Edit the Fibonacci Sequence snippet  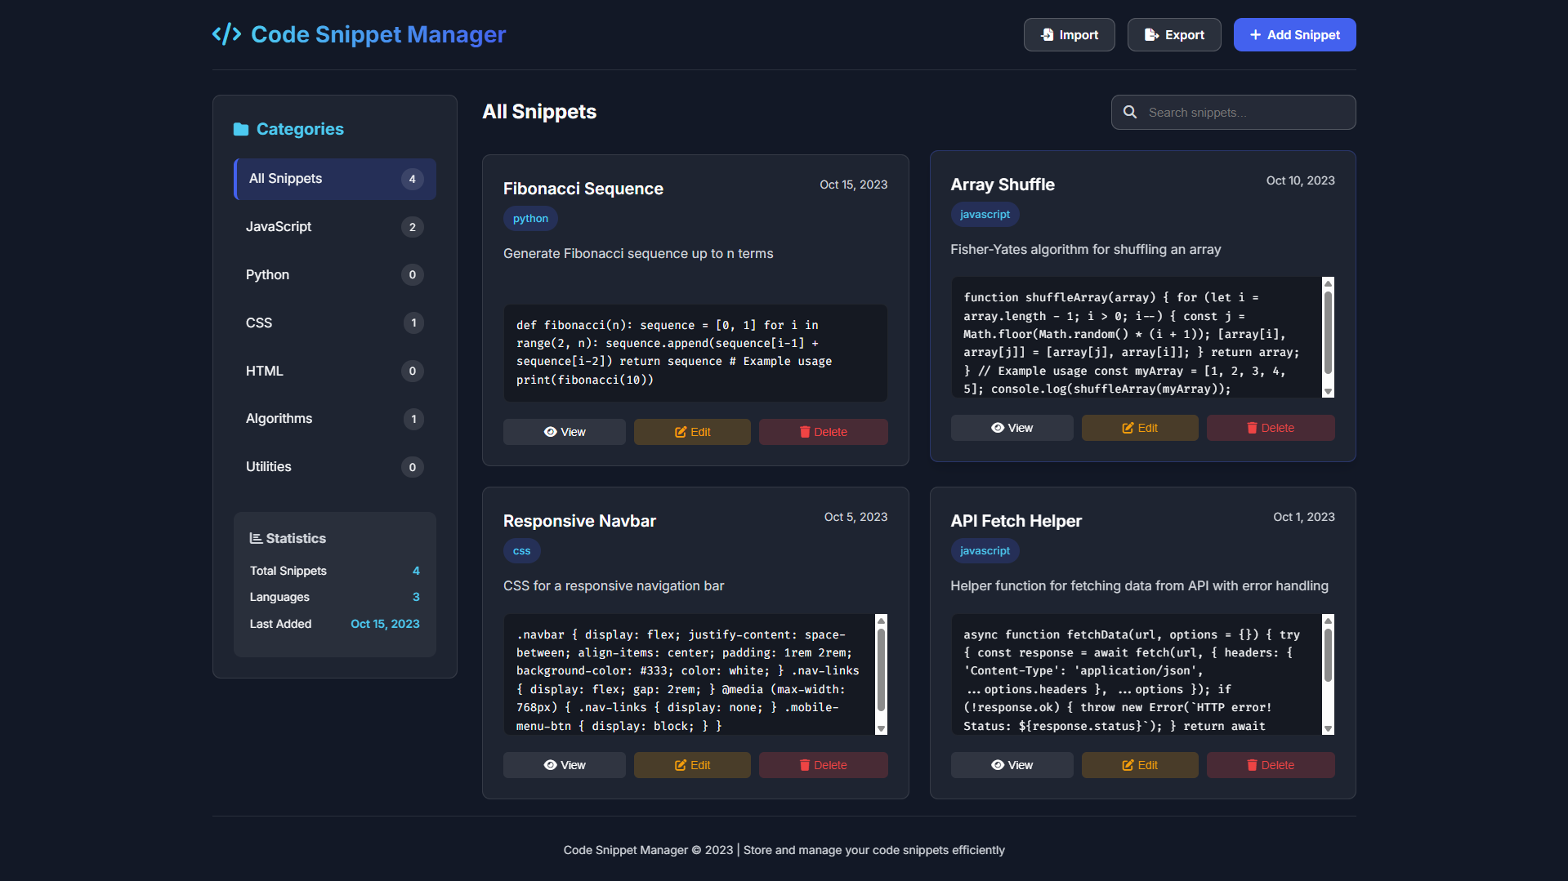pyautogui.click(x=692, y=432)
